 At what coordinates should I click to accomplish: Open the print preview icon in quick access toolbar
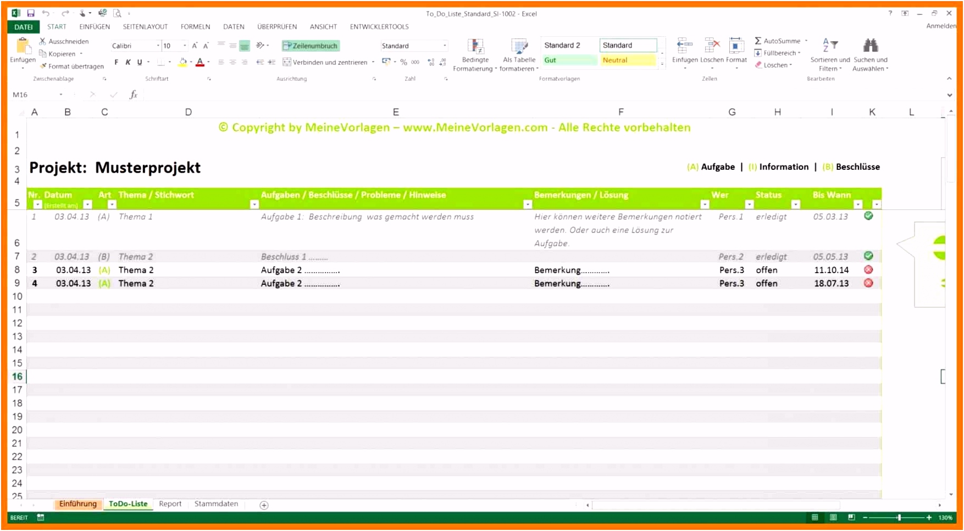click(x=117, y=13)
